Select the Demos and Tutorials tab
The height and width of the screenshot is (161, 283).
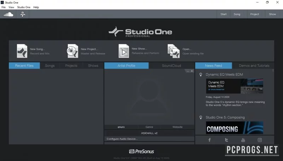(x=254, y=66)
